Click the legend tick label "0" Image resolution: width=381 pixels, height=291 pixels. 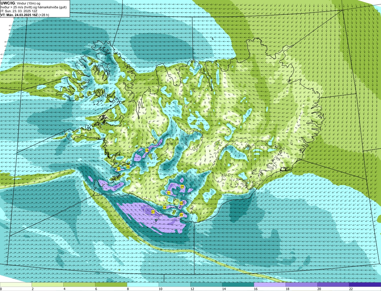point(1,289)
